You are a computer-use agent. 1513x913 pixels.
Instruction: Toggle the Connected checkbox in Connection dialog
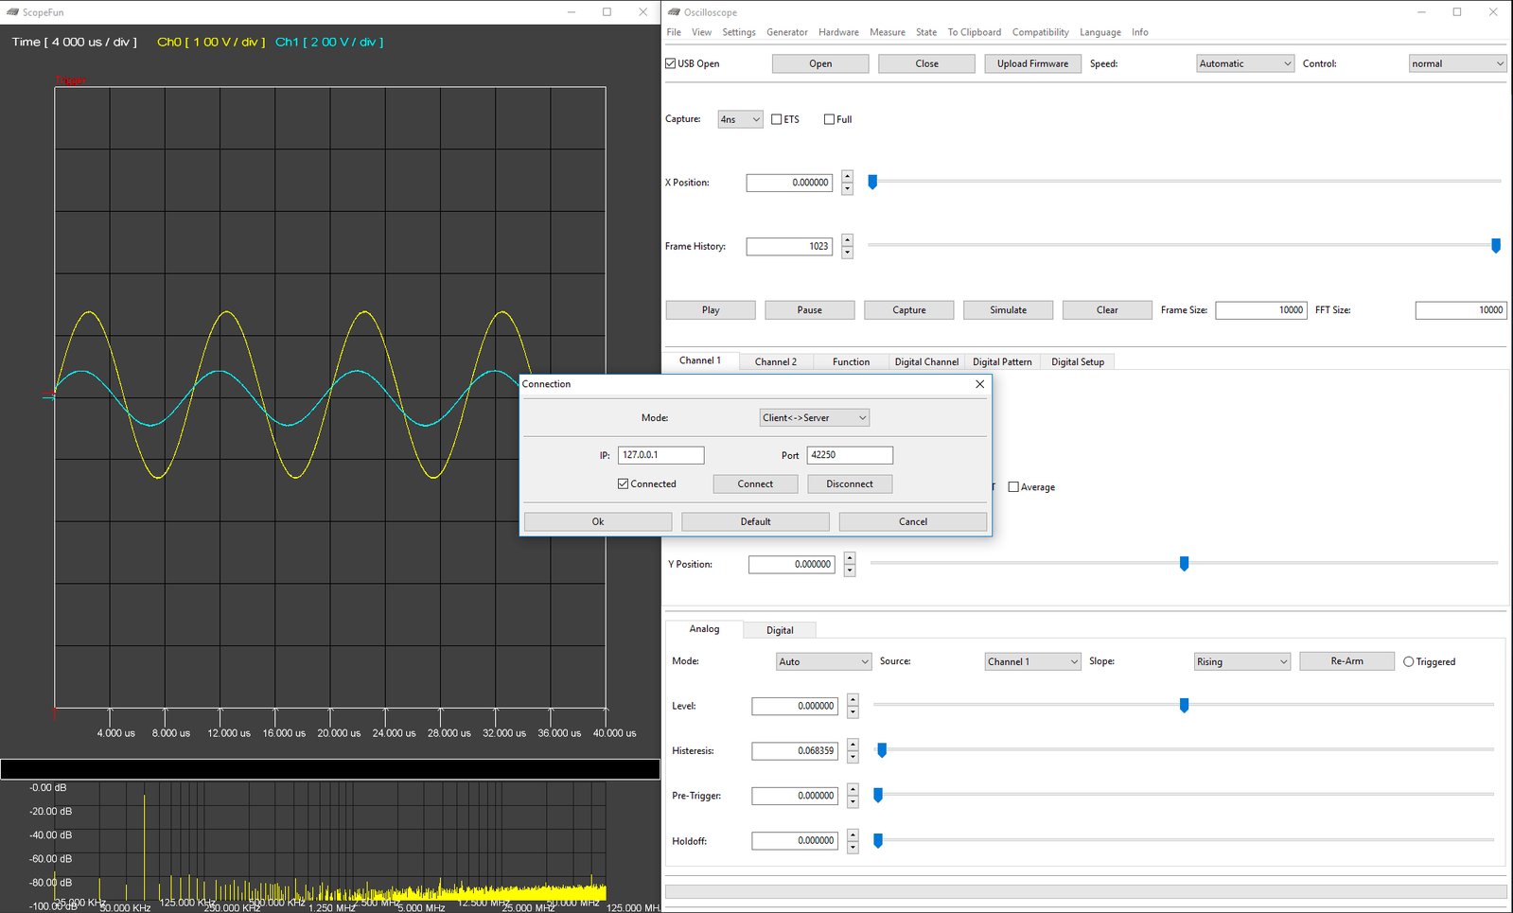(623, 483)
